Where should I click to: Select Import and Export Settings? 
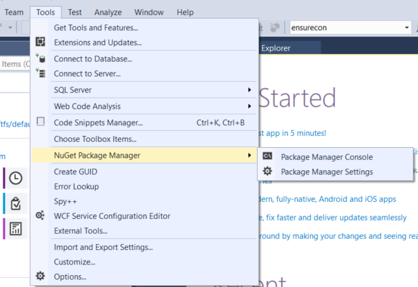103,247
